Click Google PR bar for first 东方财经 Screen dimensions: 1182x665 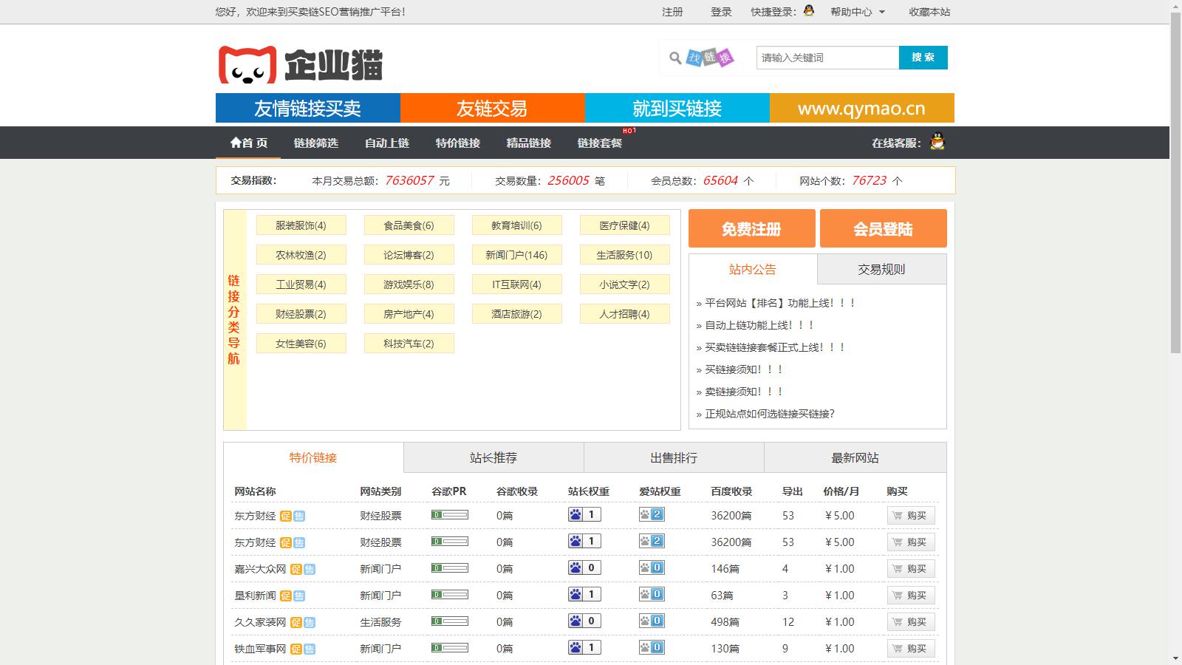click(x=450, y=515)
